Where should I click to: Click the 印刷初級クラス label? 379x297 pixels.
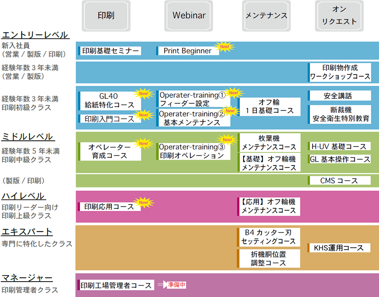pyautogui.click(x=26, y=107)
